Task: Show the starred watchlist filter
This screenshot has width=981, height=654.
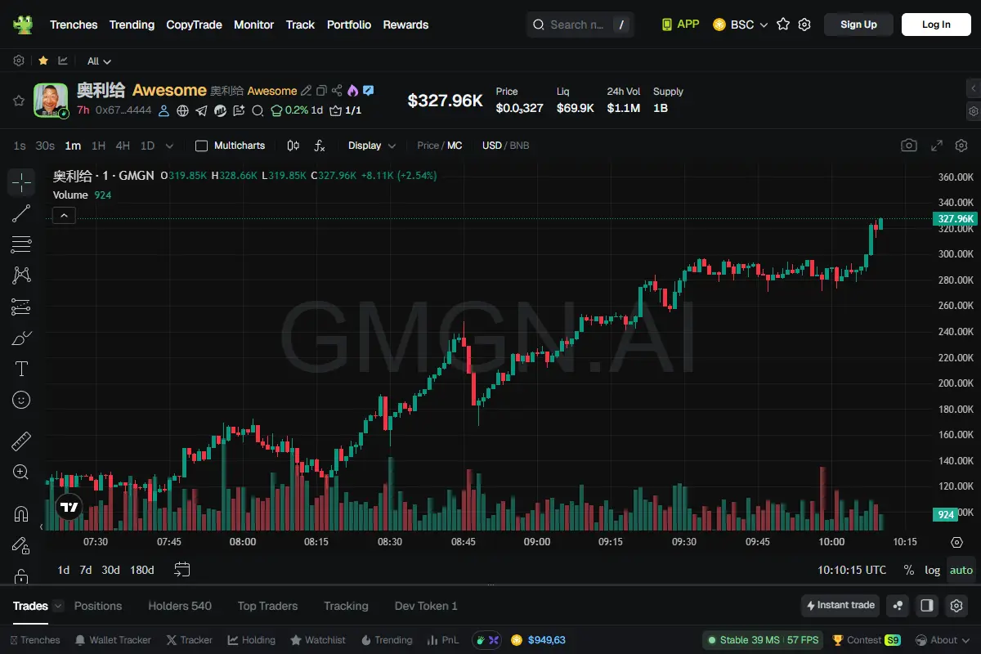Action: [43, 60]
